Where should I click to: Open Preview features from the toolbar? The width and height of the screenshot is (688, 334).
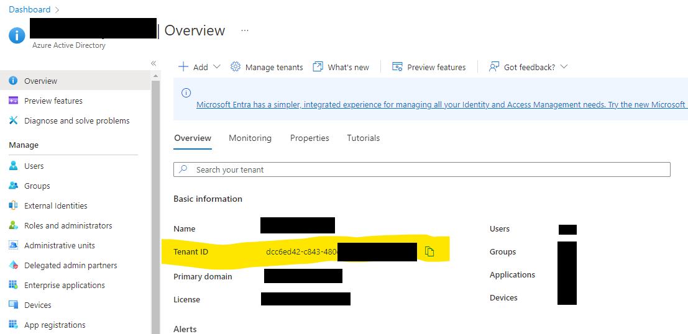pos(429,67)
